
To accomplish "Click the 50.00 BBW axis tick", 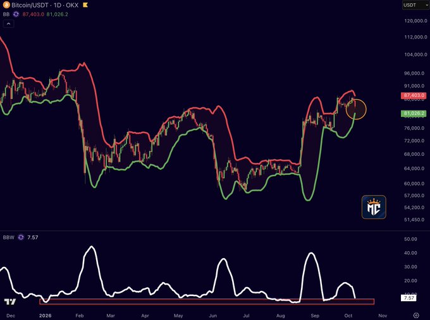I will (410, 239).
